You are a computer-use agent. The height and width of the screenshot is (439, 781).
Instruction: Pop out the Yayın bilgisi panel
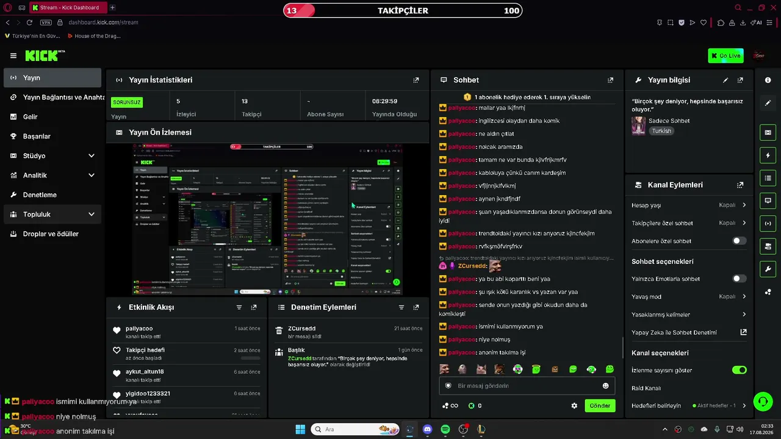[740, 80]
